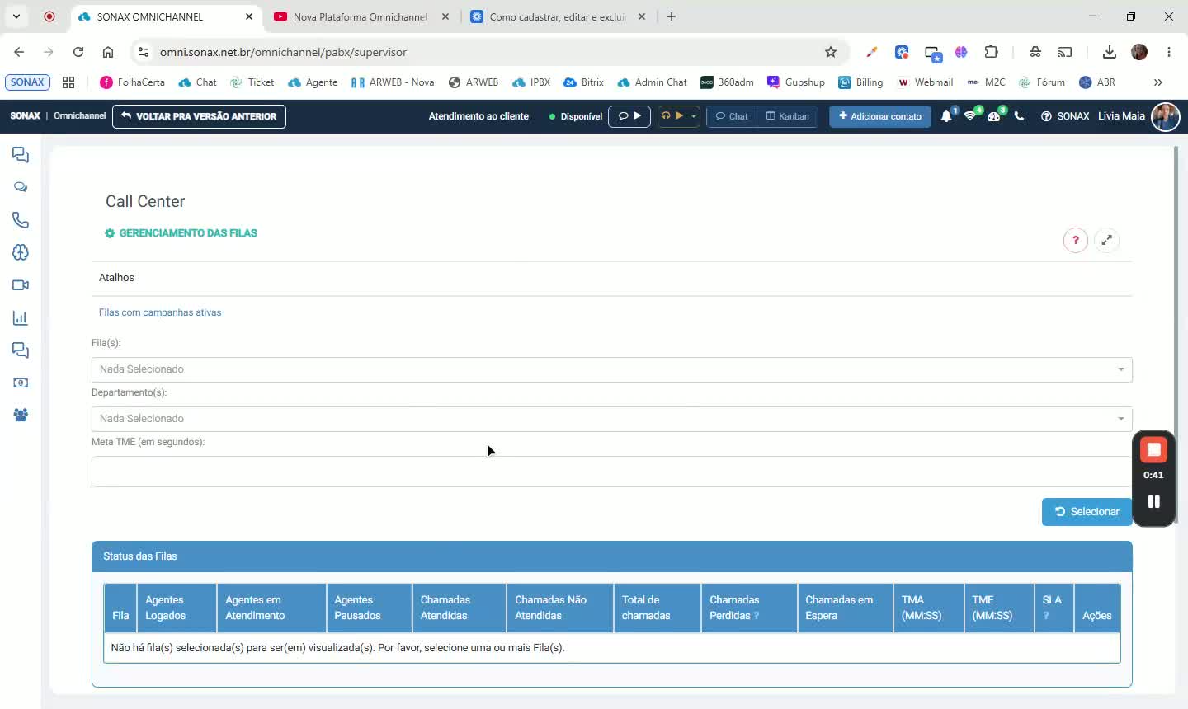Click the red question mark help icon
Image resolution: width=1188 pixels, height=709 pixels.
click(x=1076, y=240)
